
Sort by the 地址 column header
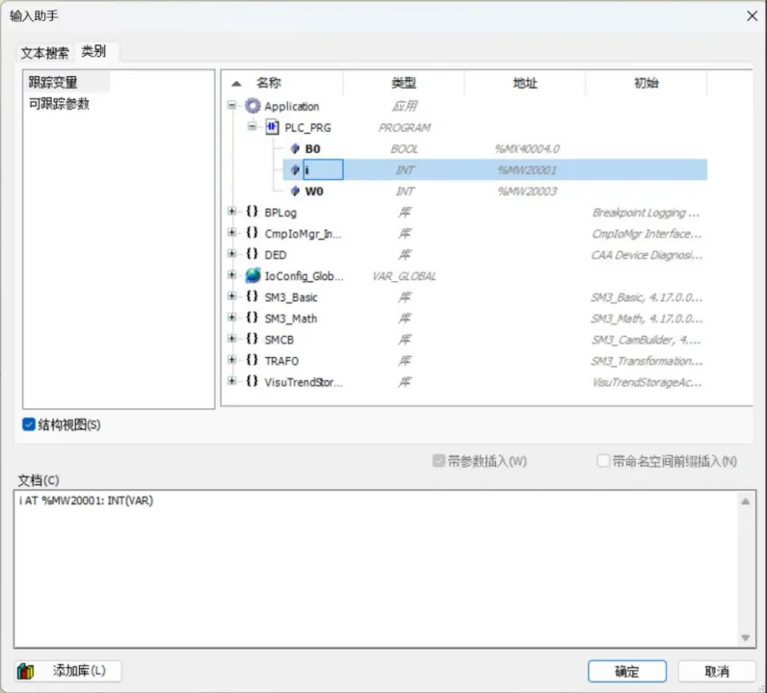pos(525,83)
